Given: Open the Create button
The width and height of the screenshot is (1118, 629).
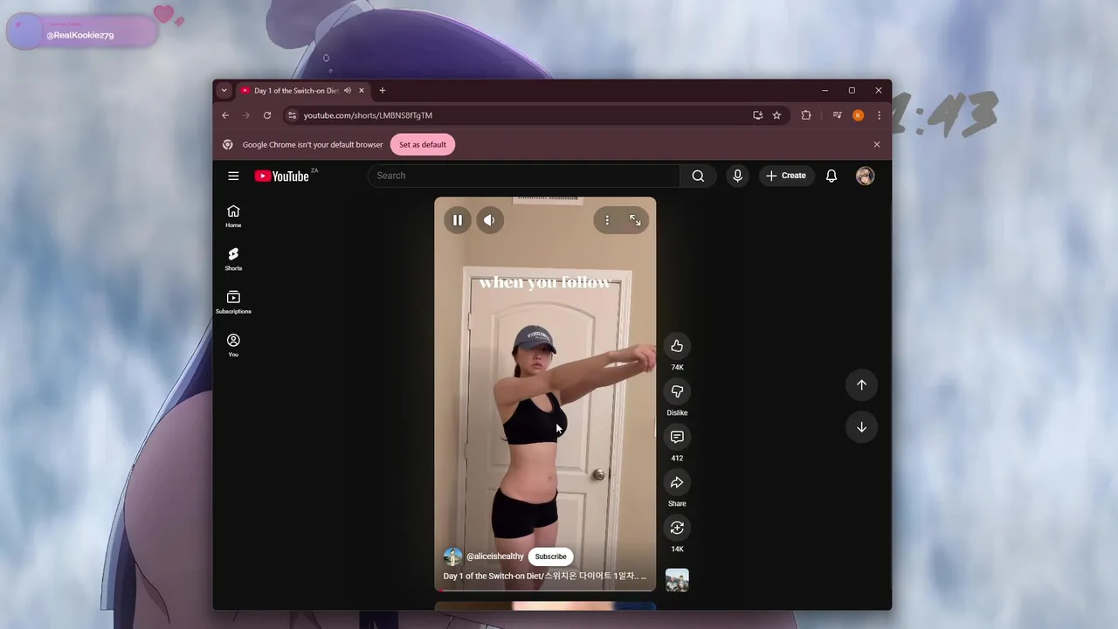Looking at the screenshot, I should 786,176.
